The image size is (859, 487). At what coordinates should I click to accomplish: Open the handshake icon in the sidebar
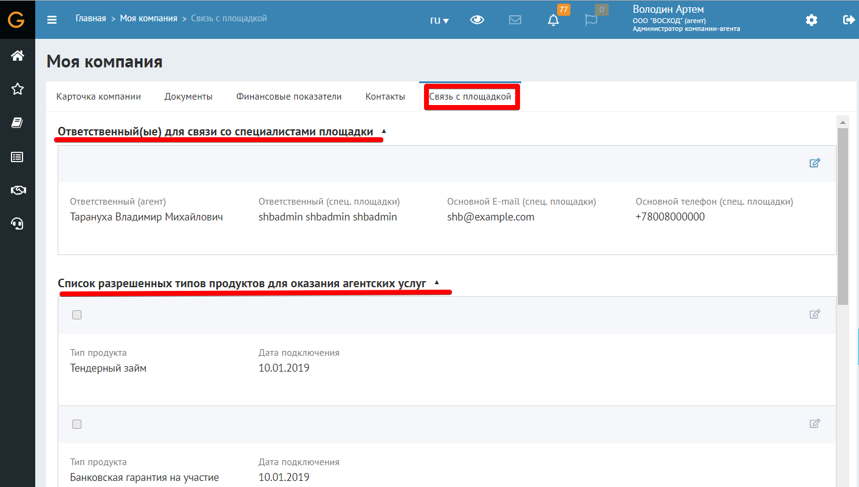(x=18, y=191)
